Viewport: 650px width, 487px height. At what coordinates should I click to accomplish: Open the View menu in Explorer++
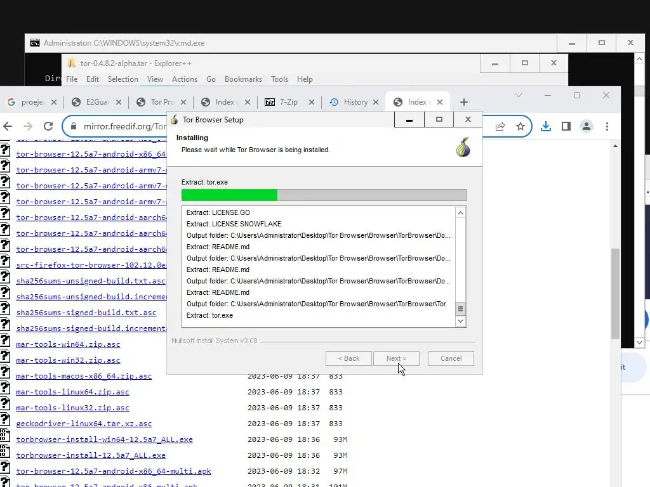click(155, 79)
